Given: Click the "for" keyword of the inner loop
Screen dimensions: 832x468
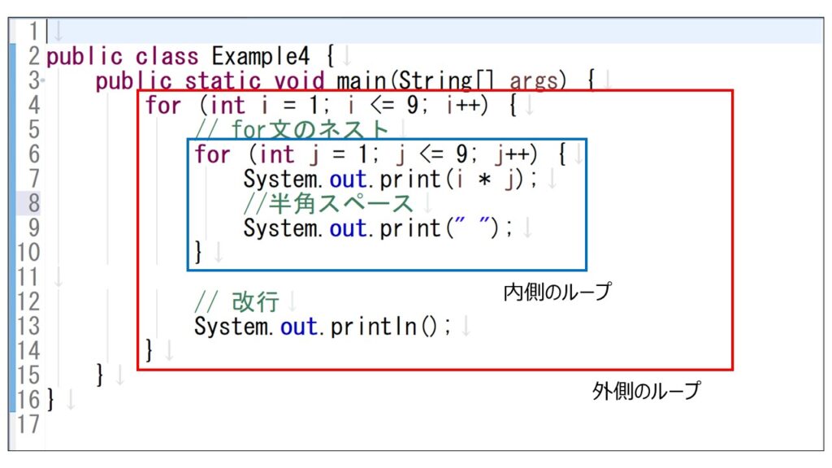Looking at the screenshot, I should pyautogui.click(x=212, y=154).
